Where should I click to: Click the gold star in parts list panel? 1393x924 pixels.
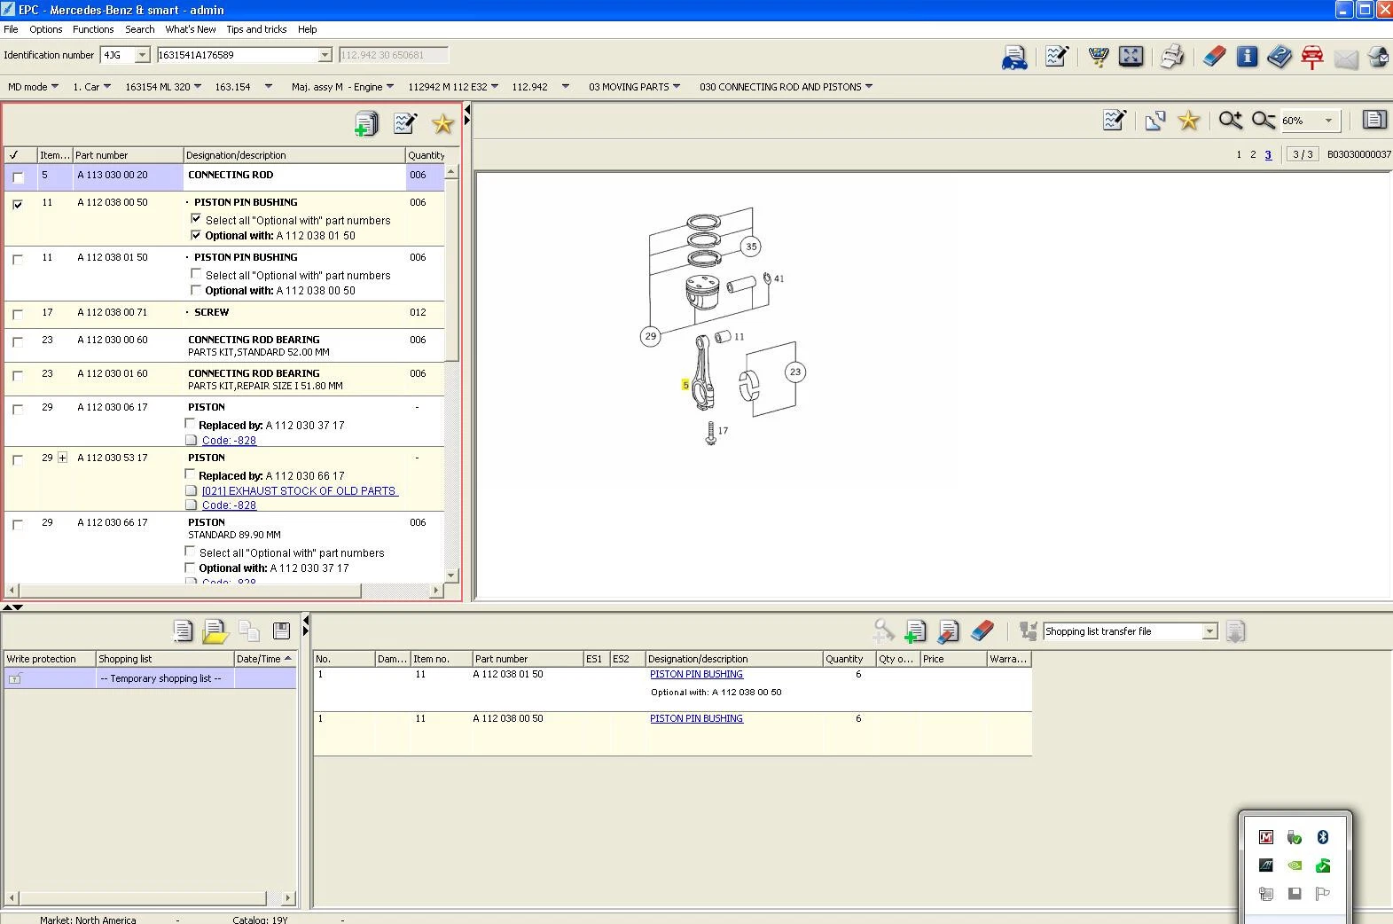(x=442, y=124)
